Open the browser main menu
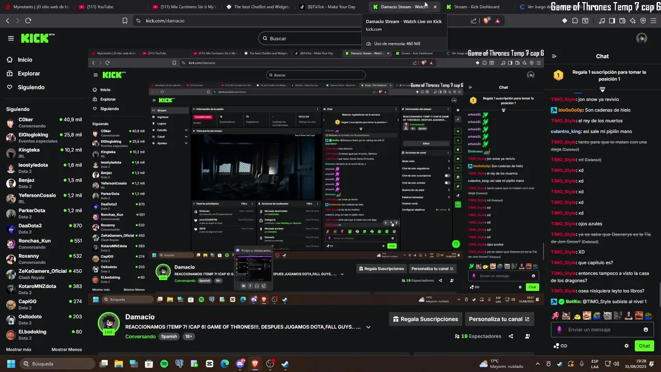The width and height of the screenshot is (661, 372). click(x=653, y=21)
